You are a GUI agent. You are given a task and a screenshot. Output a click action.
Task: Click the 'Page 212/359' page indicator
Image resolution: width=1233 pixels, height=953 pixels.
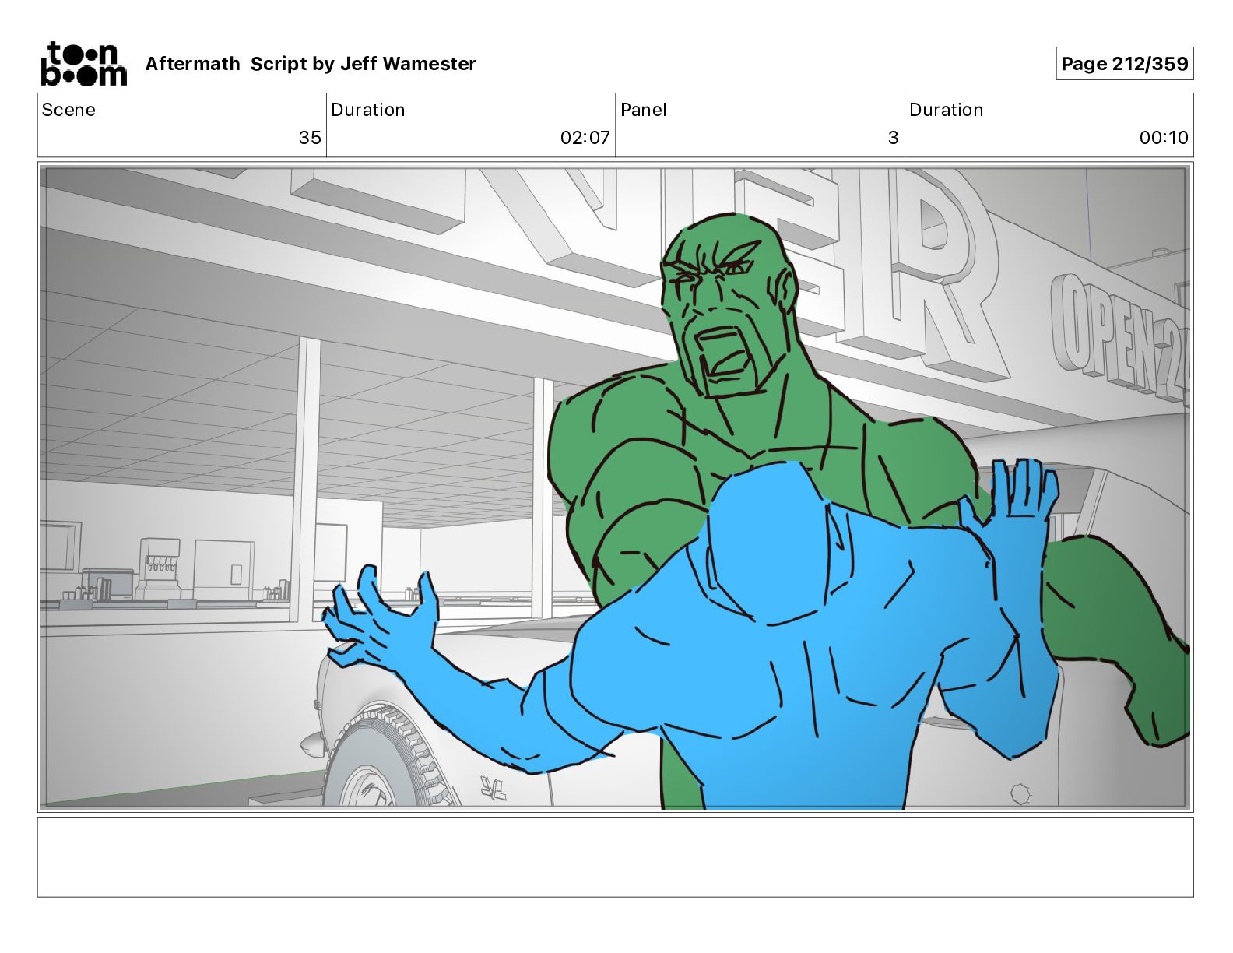point(1124,64)
